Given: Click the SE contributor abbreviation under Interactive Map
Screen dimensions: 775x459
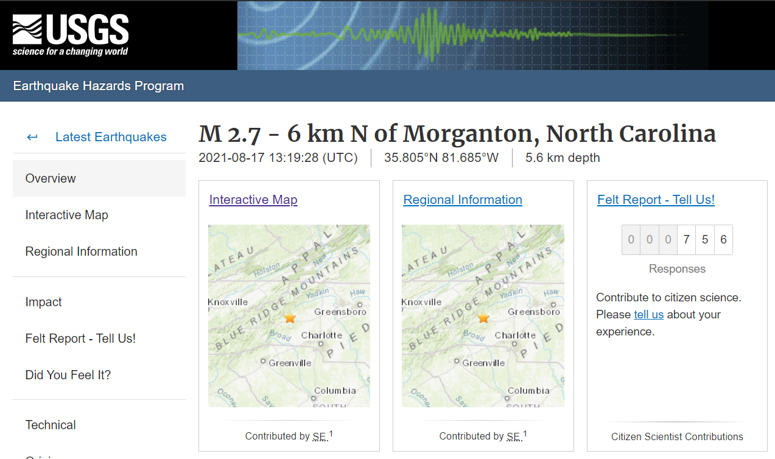Looking at the screenshot, I should (x=320, y=436).
